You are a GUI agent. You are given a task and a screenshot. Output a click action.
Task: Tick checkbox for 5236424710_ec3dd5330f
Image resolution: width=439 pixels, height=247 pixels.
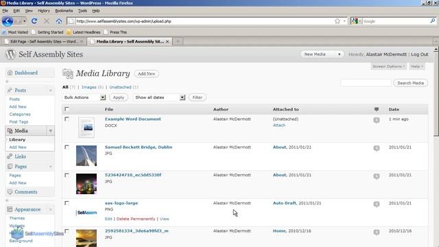(x=67, y=175)
